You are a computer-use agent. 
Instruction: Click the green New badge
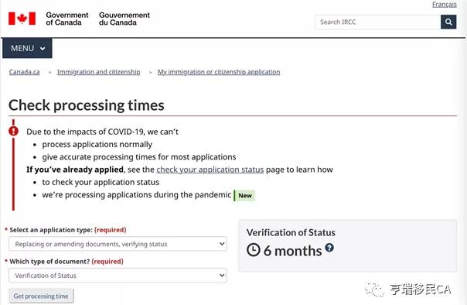244,196
